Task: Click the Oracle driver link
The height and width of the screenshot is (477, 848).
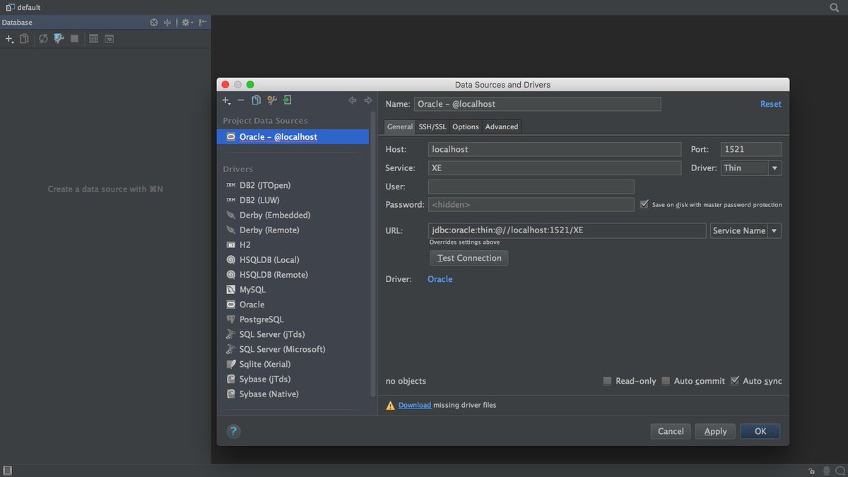Action: coord(440,279)
